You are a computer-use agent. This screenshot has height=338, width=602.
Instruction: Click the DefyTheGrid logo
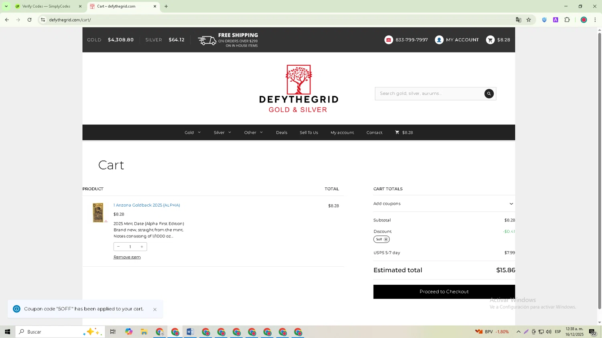tap(299, 89)
